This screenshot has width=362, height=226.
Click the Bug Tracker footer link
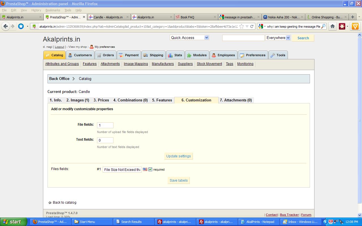pos(289,215)
